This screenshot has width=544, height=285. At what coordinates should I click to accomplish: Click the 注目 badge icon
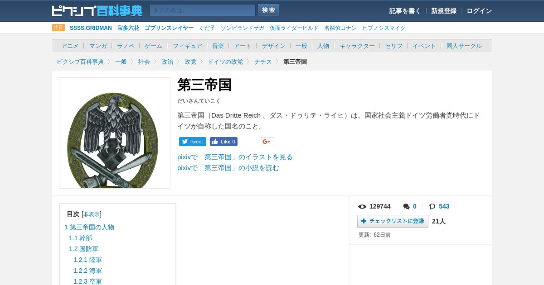click(58, 28)
